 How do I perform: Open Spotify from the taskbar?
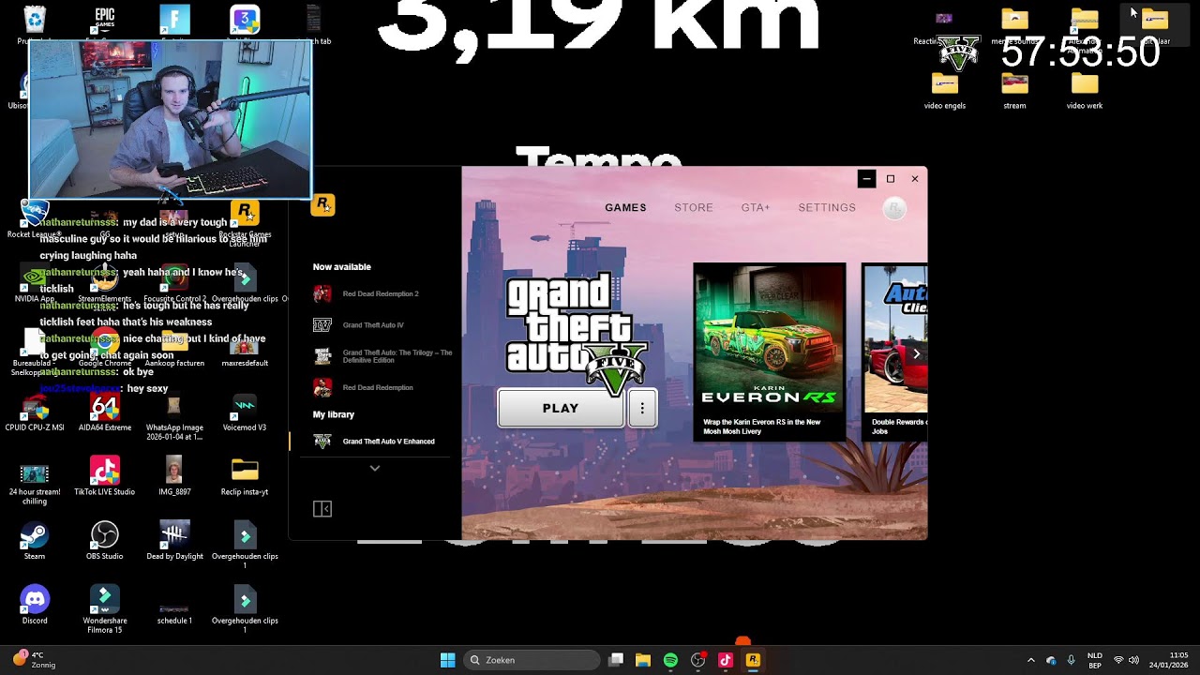pos(670,660)
